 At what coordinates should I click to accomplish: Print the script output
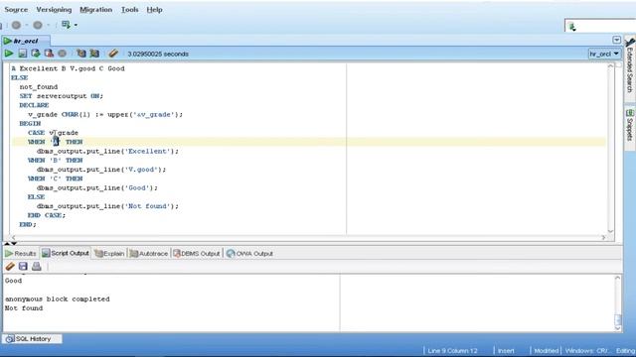coord(37,266)
